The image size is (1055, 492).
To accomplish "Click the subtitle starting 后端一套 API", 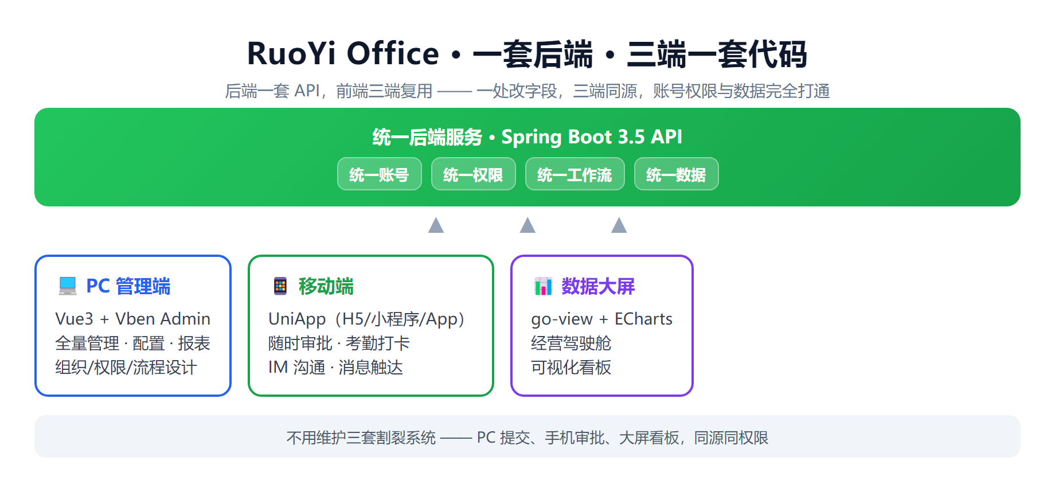I will pos(527,91).
